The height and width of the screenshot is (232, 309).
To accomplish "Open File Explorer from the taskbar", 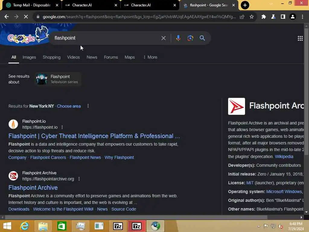I will point(43,226).
